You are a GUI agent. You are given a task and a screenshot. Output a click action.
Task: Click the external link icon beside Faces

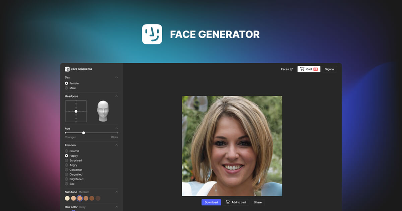[291, 69]
